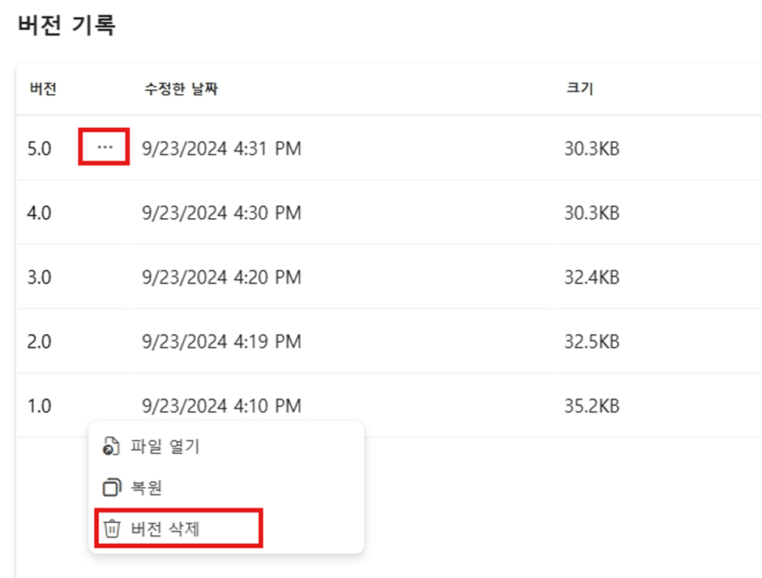Click the file open icon beside 파일 열기
The image size is (762, 578).
pos(111,446)
